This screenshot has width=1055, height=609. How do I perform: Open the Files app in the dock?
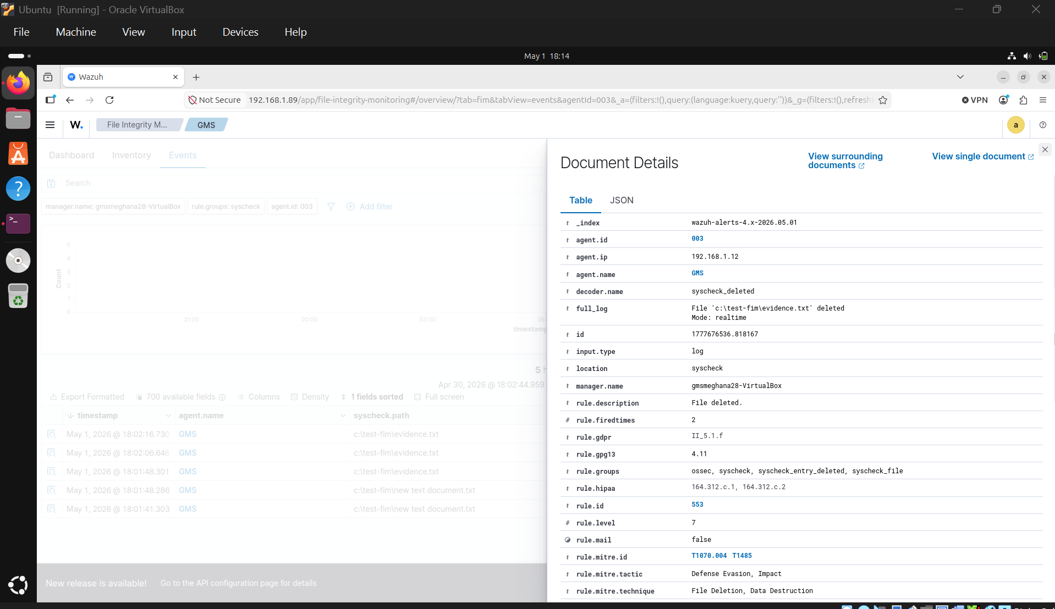[x=18, y=118]
